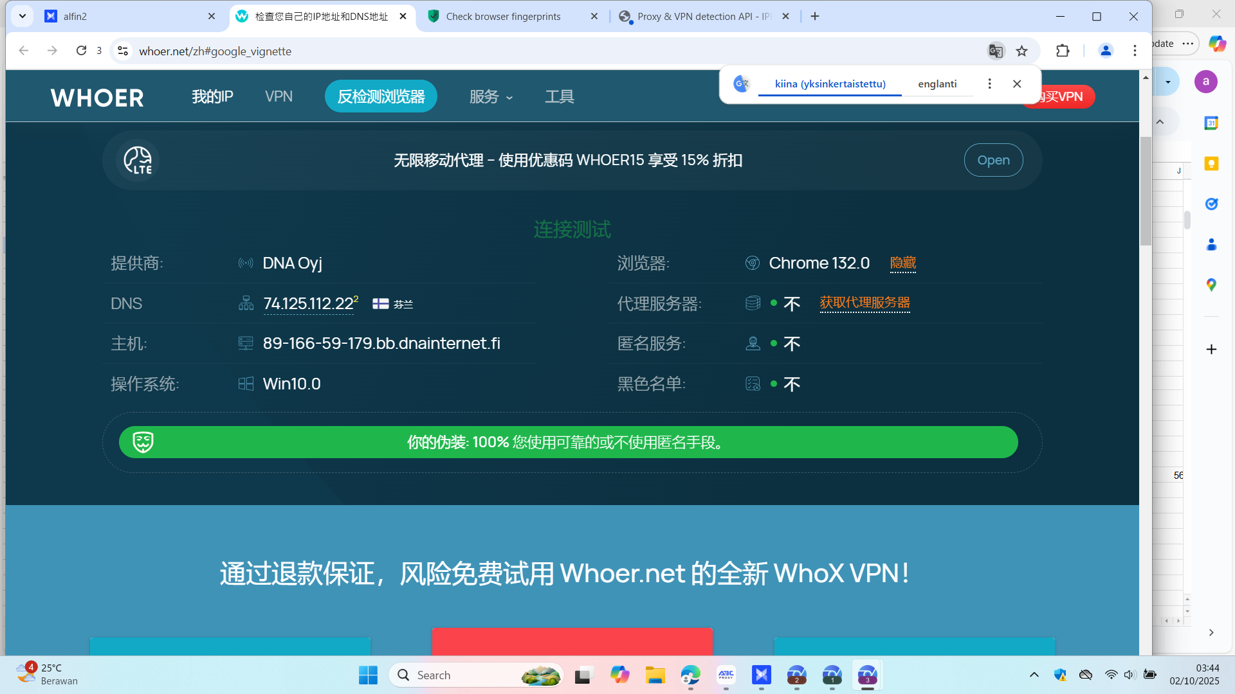Click the Open button on LTE banner
This screenshot has width=1235, height=694.
pyautogui.click(x=993, y=160)
